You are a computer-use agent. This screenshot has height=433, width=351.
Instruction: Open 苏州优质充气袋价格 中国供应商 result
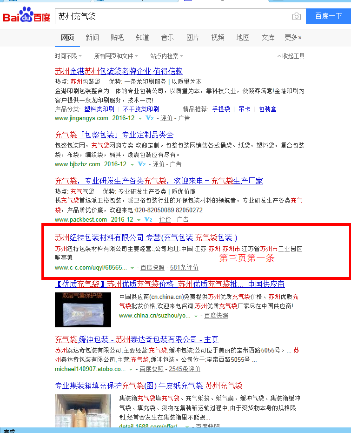(170, 284)
